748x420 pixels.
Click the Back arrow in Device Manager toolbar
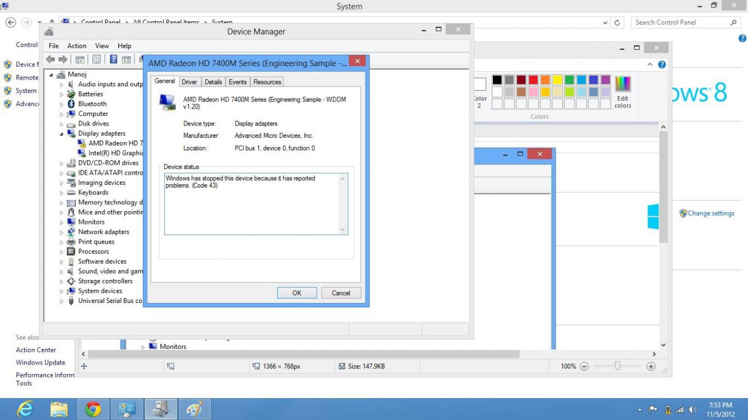pyautogui.click(x=50, y=59)
